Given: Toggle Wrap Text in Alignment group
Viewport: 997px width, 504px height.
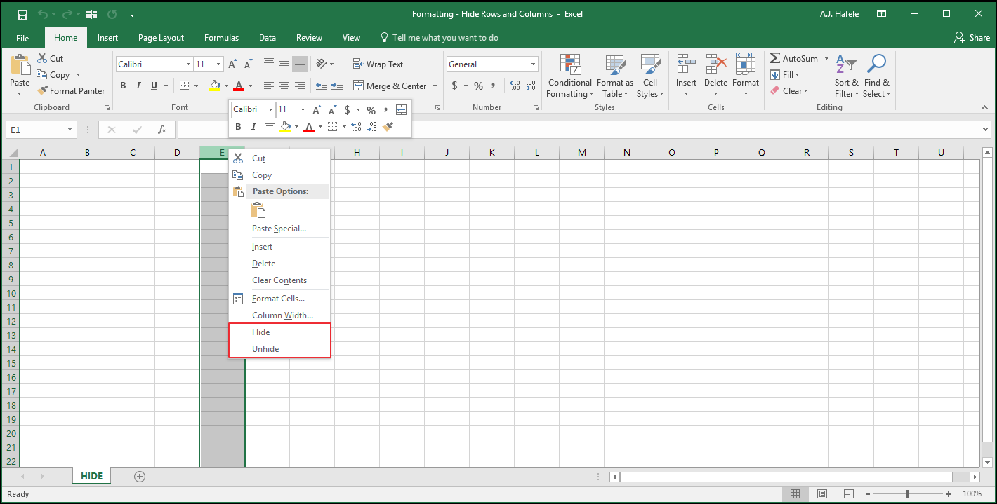Looking at the screenshot, I should point(378,64).
